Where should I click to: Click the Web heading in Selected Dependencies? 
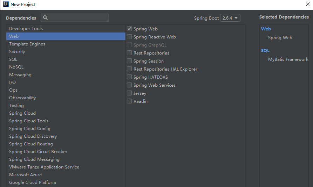[x=266, y=29]
